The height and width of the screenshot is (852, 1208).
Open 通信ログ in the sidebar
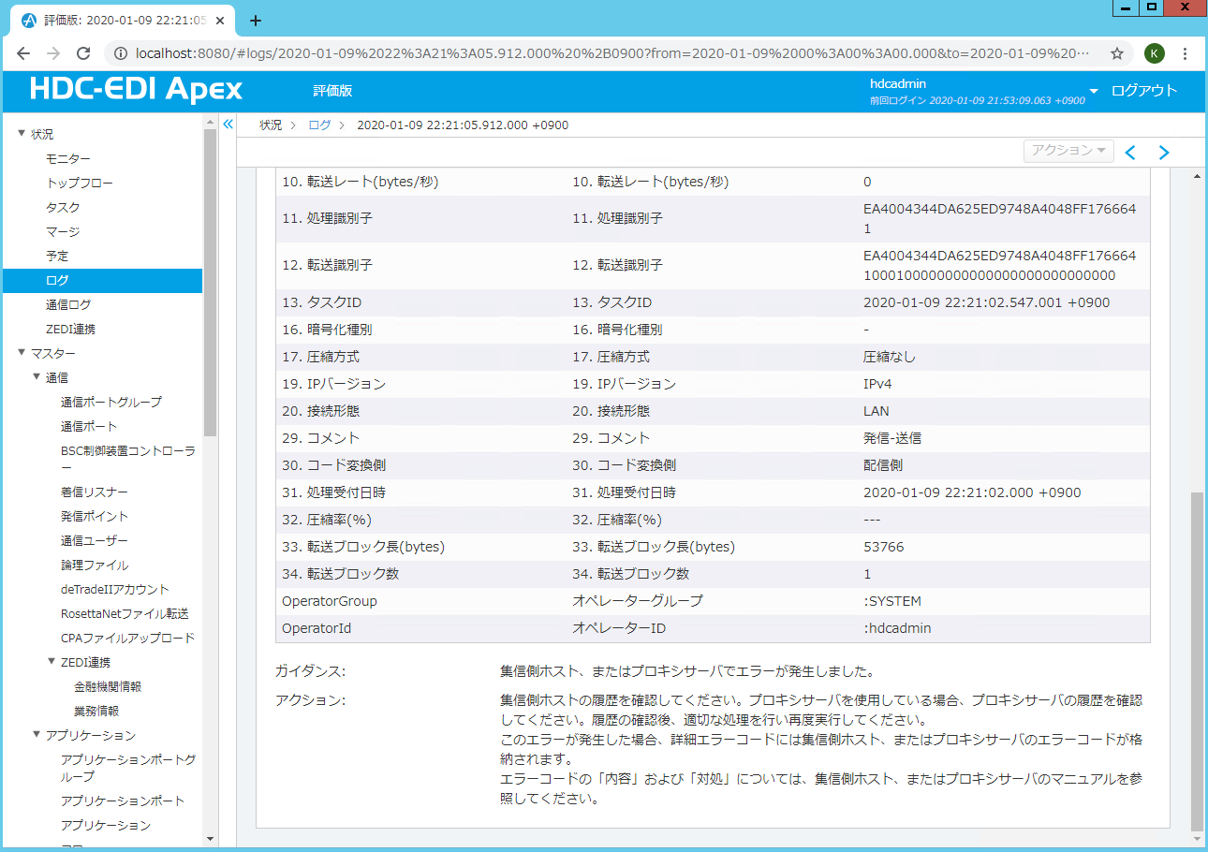68,304
